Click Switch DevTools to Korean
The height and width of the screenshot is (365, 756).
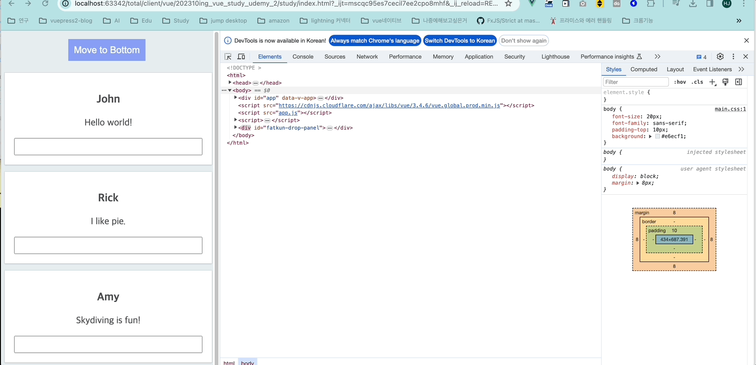(x=460, y=40)
